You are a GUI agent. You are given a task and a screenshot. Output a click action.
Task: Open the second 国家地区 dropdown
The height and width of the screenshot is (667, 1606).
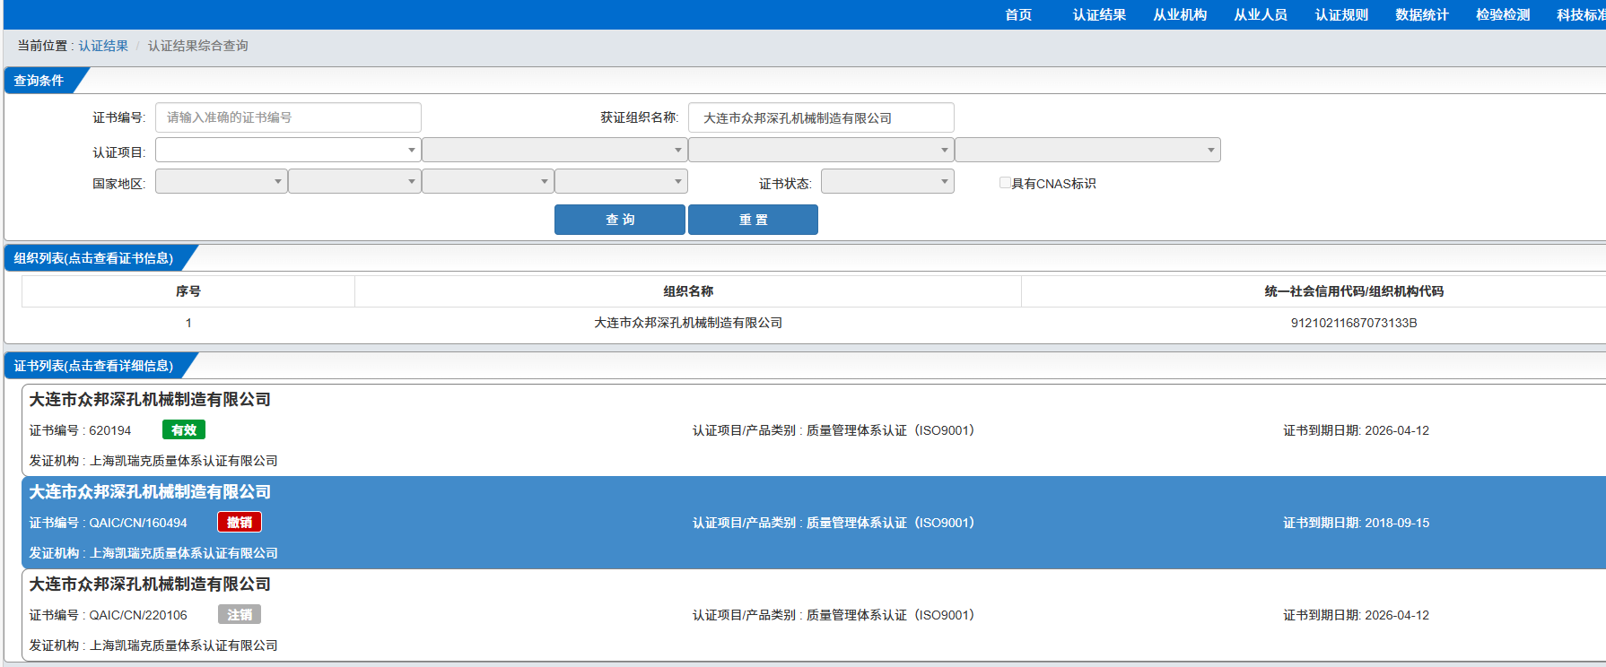353,182
